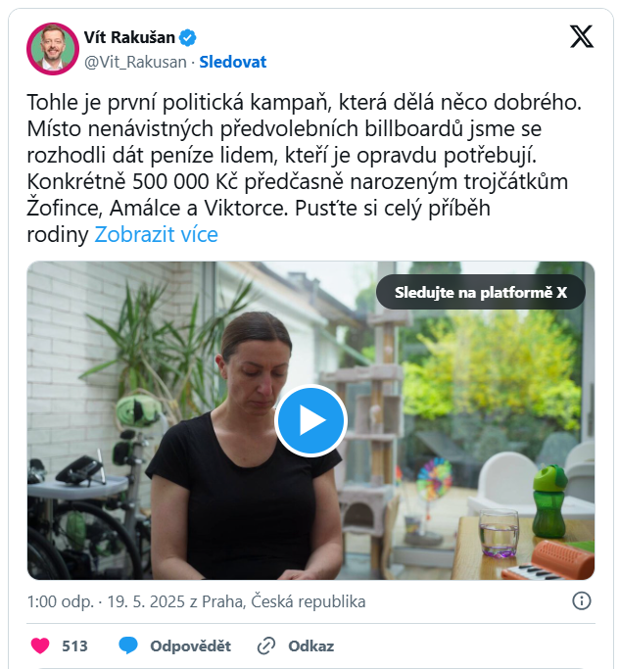The height and width of the screenshot is (669, 619).
Task: Click 'Sledujte na platformě X' button
Action: point(481,292)
